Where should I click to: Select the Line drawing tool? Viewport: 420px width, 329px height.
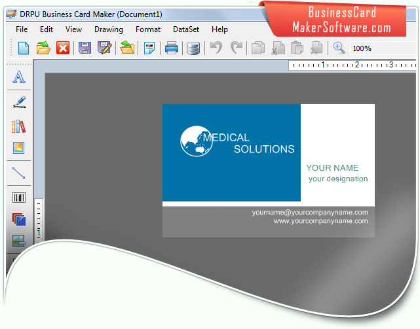click(18, 173)
